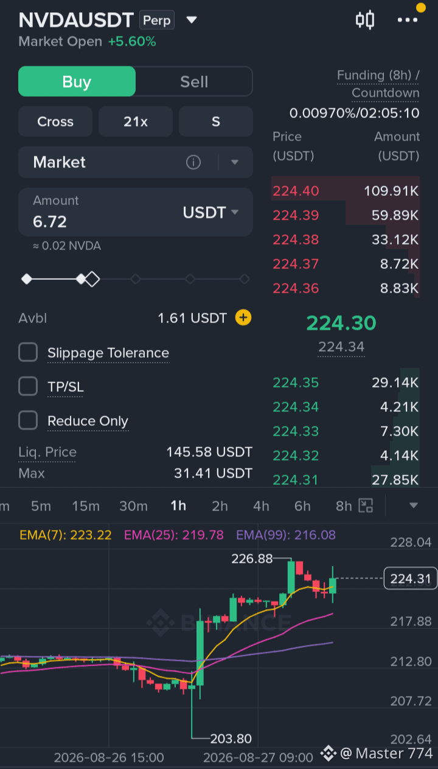Select the 5m chart interval

tap(41, 506)
